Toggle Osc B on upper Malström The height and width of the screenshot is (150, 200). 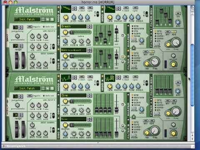click(x=59, y=49)
